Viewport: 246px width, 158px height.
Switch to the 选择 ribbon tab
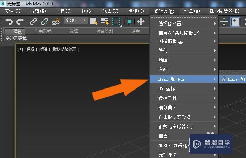click(74, 32)
